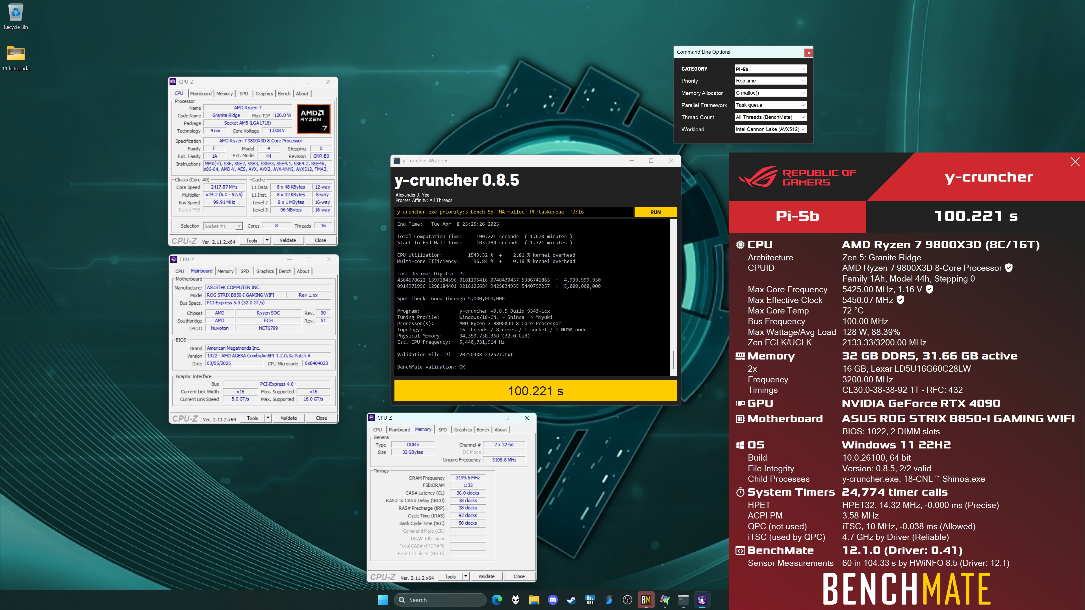The width and height of the screenshot is (1085, 610).
Task: Expand Tools arrow in CPU-Z Memory window
Action: tap(466, 576)
